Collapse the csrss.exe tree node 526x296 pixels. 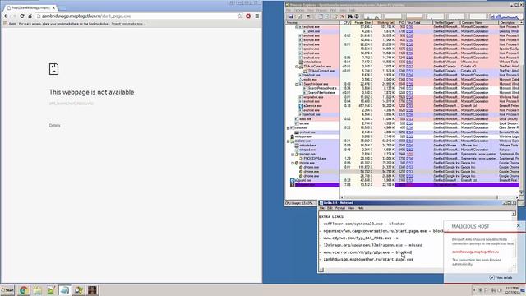tap(288, 128)
